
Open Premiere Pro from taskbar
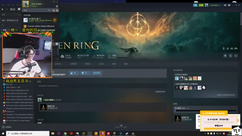[59, 133]
